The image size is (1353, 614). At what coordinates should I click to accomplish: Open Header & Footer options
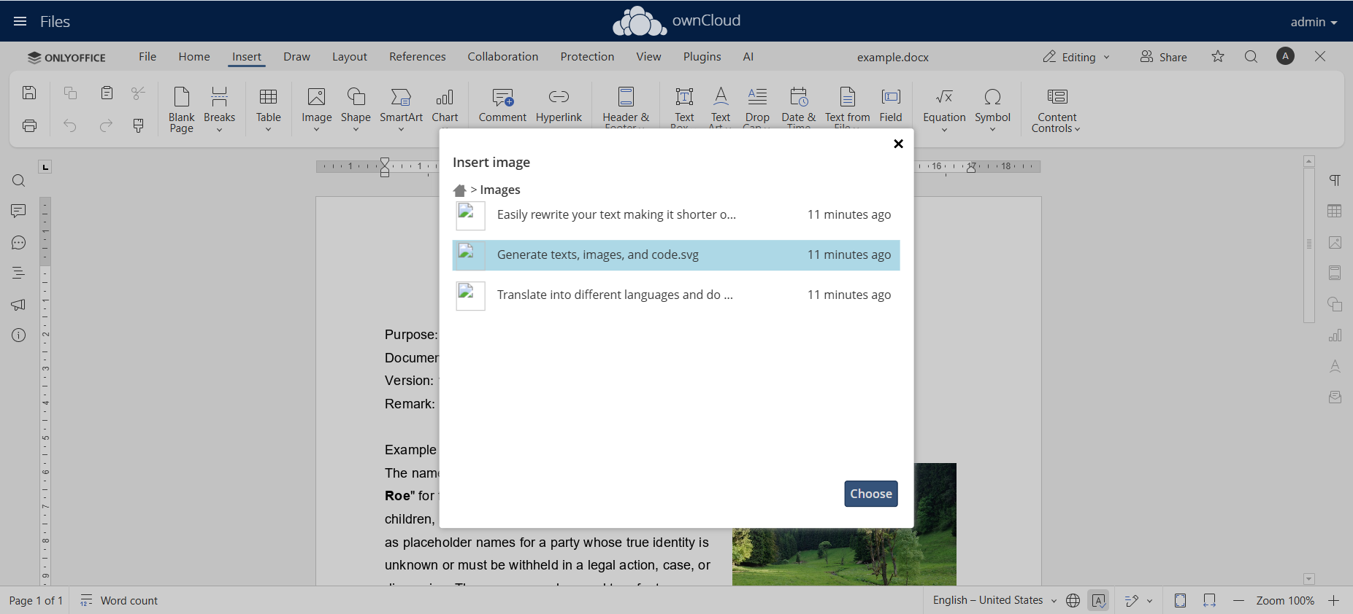pos(626,106)
